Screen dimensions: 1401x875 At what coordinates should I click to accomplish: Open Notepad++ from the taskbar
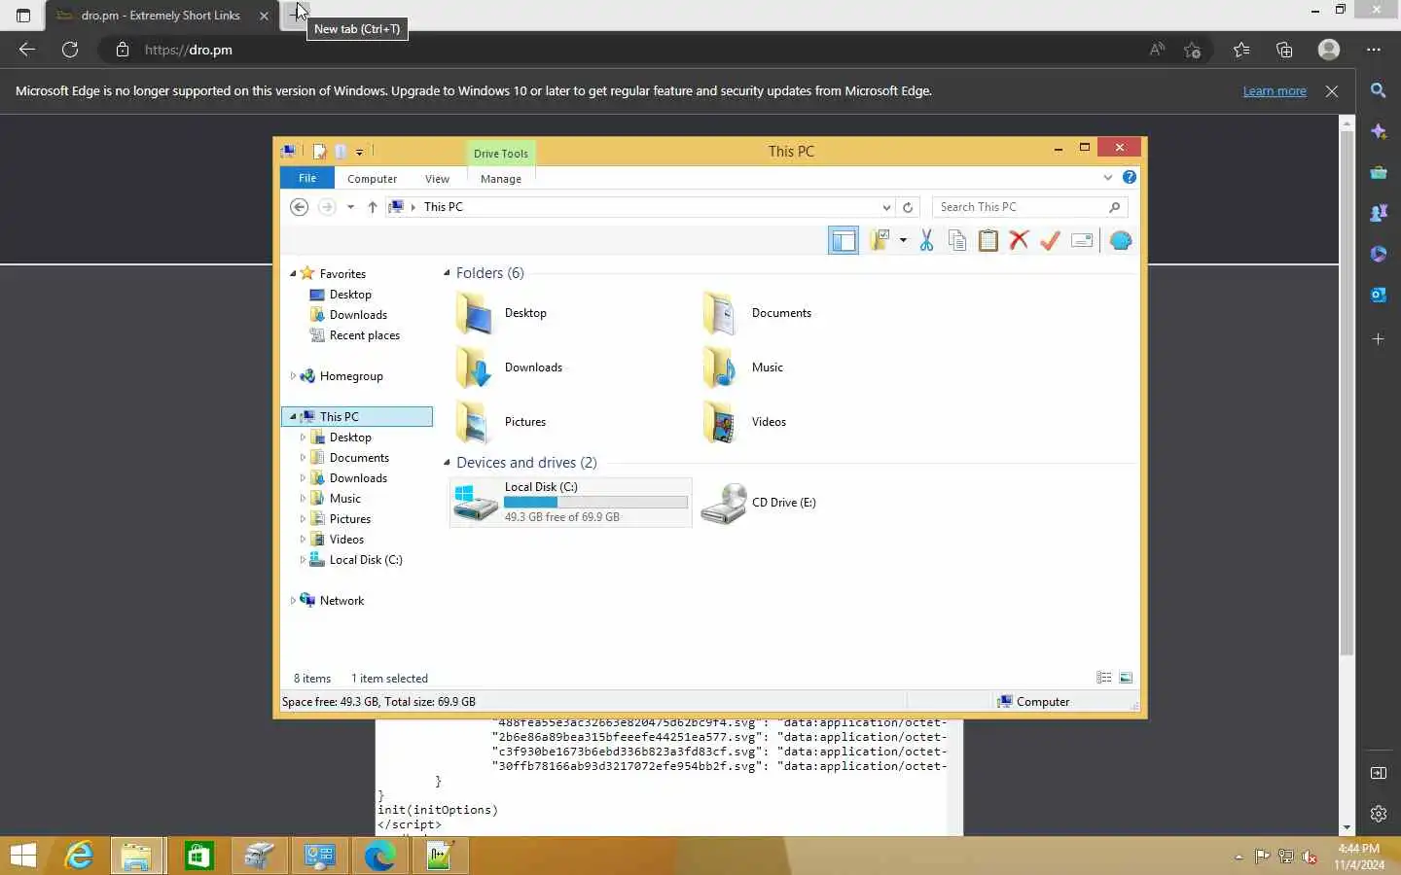point(439,856)
